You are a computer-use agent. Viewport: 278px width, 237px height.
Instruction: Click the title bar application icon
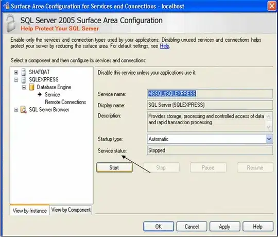click(x=7, y=6)
